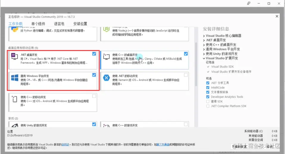
Task: Expand 使用 C++ 的桌面开发 in install details
Action: click(204, 45)
